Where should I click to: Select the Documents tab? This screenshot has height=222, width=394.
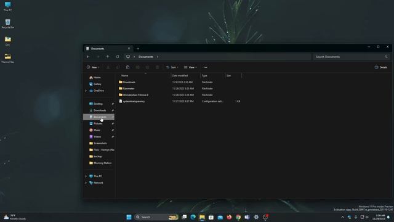click(x=108, y=49)
